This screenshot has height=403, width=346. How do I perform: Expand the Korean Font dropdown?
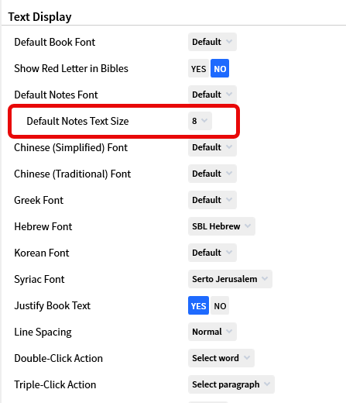coord(212,253)
